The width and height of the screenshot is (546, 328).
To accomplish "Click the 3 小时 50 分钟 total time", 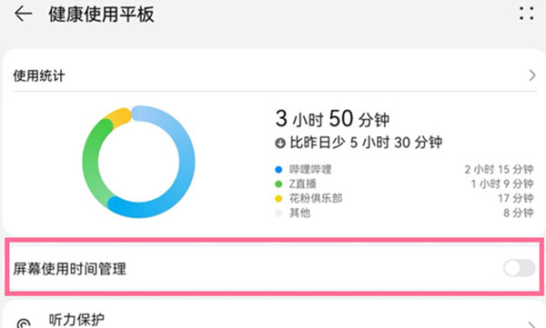I will coord(332,119).
